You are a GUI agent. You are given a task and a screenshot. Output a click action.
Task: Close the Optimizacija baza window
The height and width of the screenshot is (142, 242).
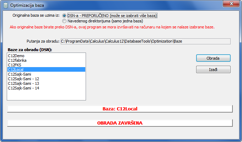(x=231, y=4)
